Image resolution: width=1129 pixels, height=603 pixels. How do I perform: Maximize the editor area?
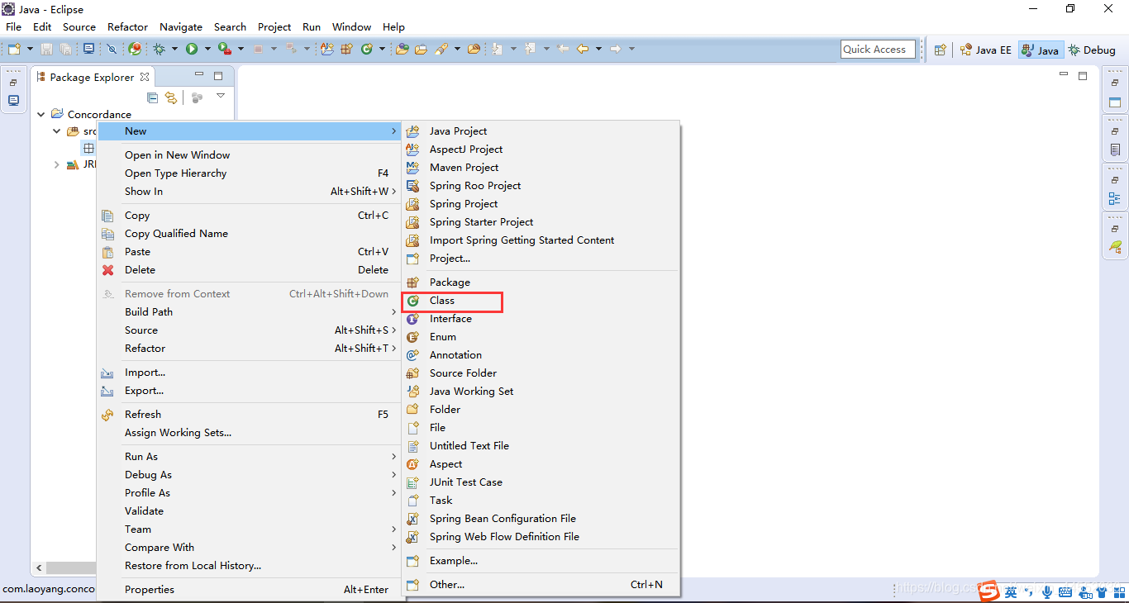(x=1083, y=76)
